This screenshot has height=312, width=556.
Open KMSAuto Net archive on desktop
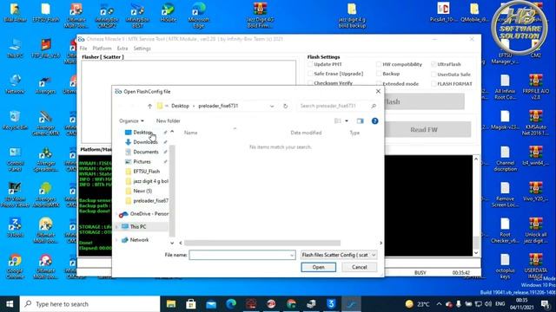[x=535, y=123]
